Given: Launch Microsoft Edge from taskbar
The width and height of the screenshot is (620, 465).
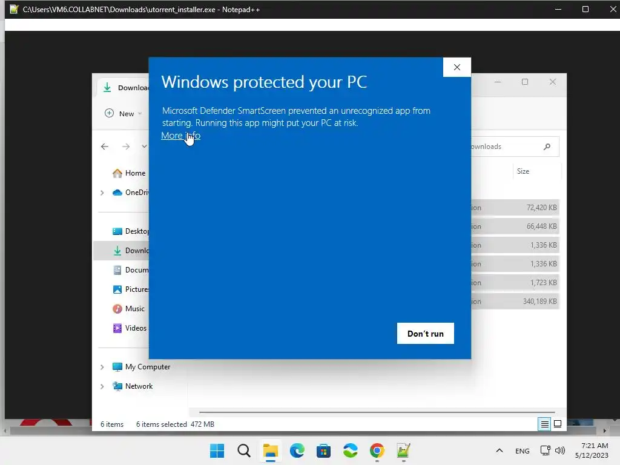Looking at the screenshot, I should coord(297,450).
